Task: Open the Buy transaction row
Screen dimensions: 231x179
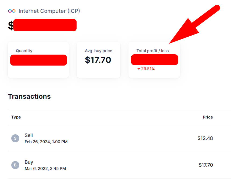Action: [x=107, y=165]
